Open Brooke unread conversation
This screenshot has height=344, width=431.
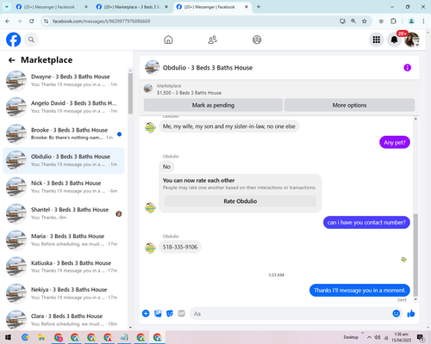pos(64,134)
